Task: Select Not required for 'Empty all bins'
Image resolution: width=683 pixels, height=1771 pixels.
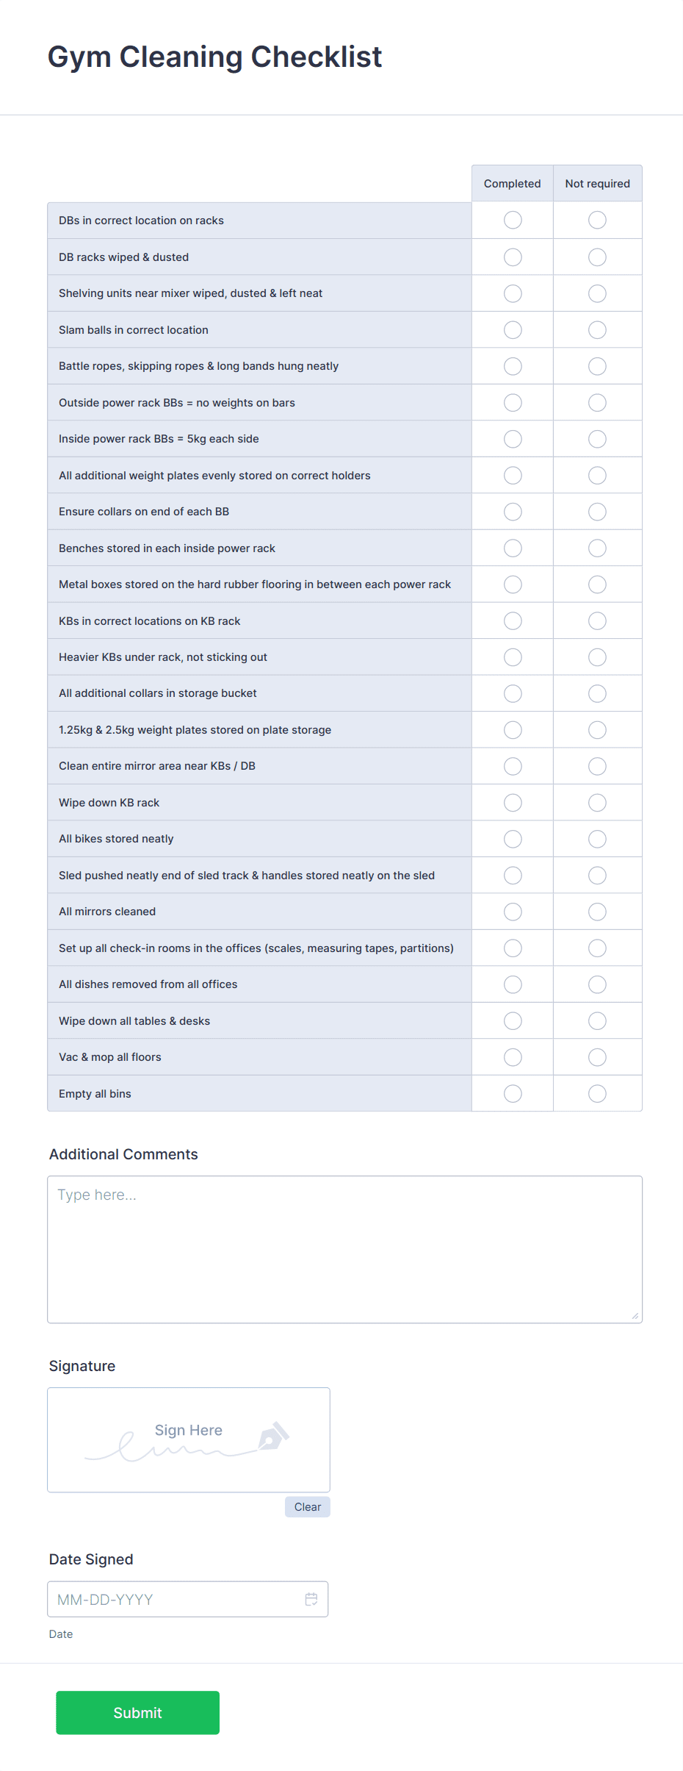Action: [x=597, y=1093]
